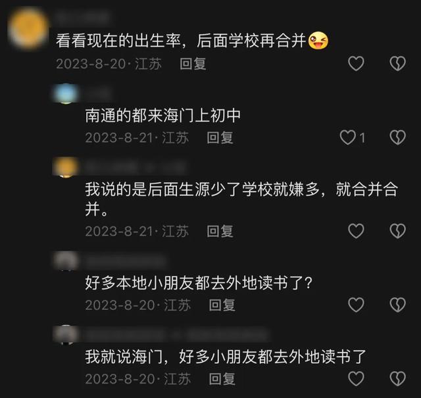Open the blue avatar of first reply
The height and width of the screenshot is (398, 421).
coord(66,93)
